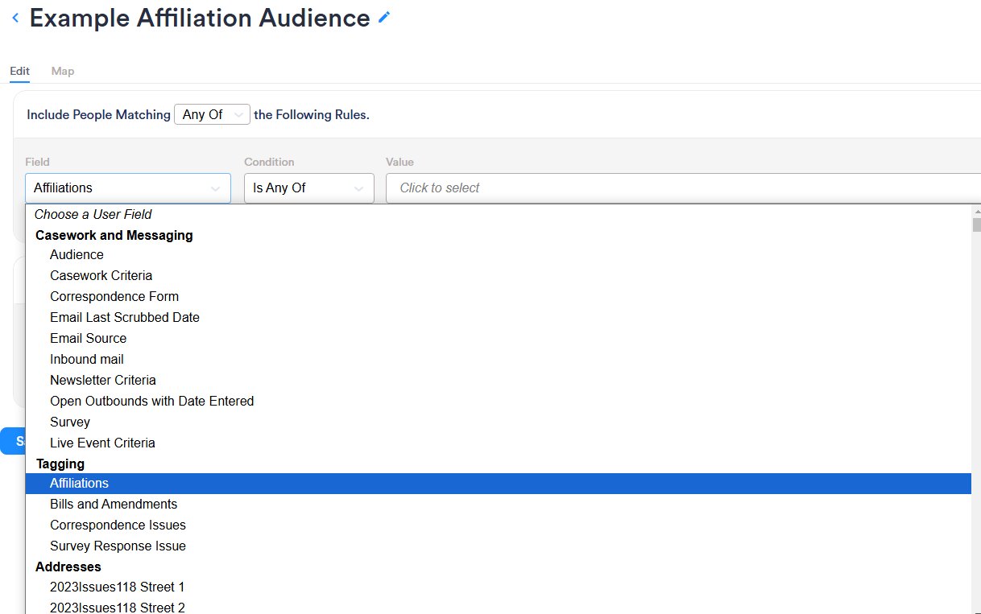
Task: Select 2023Issues118 Street 1 under Addresses
Action: click(117, 587)
